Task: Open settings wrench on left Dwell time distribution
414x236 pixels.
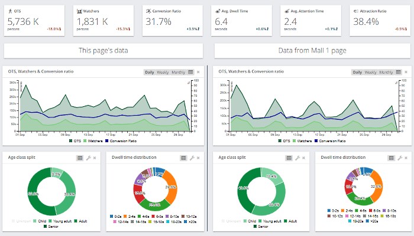Action: 190,158
